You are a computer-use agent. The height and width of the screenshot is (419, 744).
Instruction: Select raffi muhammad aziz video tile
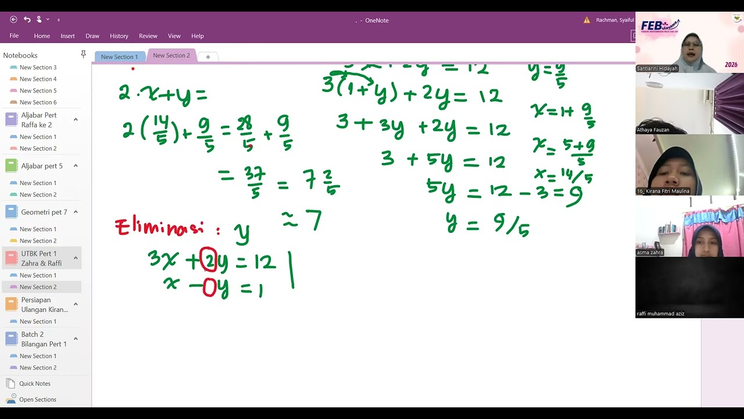689,287
